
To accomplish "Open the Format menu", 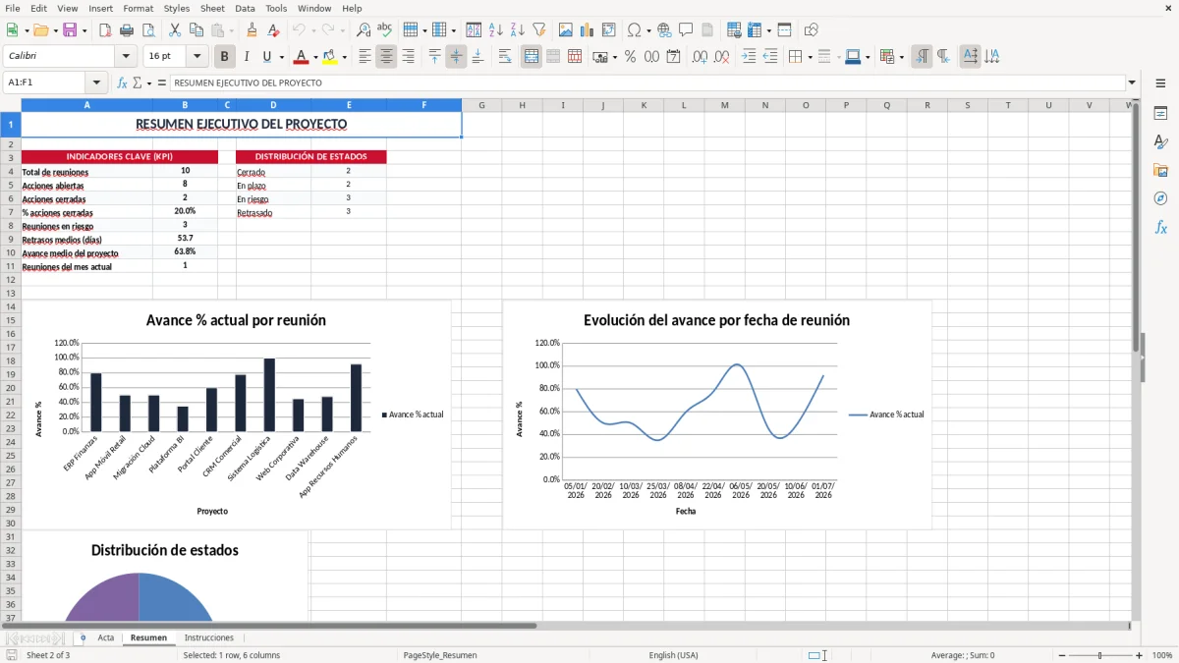I will point(139,8).
